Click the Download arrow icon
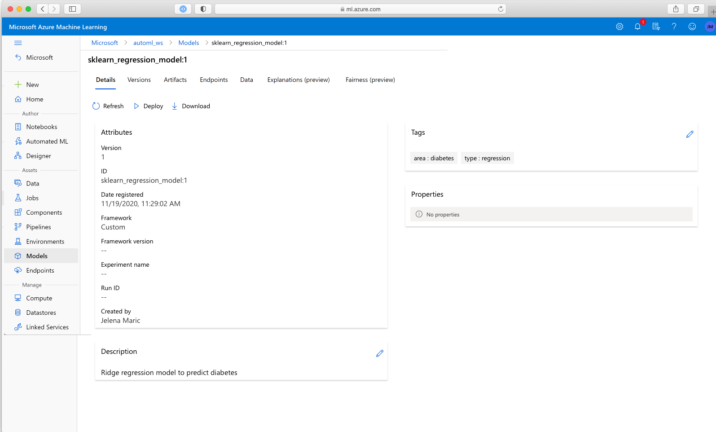Viewport: 716px width, 432px height. [x=175, y=106]
